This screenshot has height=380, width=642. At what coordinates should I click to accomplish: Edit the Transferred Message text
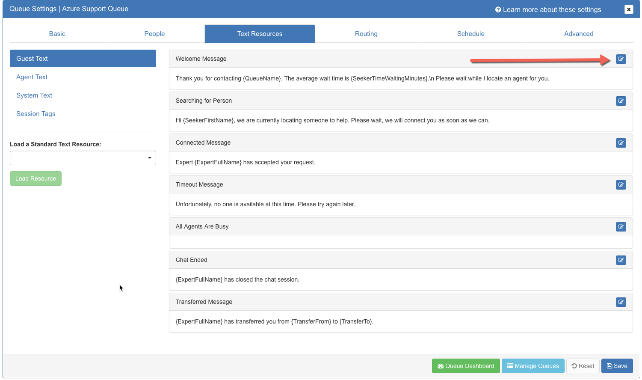(x=621, y=302)
